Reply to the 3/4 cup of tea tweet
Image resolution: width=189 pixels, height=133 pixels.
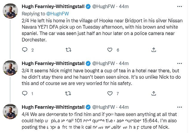(25, 93)
